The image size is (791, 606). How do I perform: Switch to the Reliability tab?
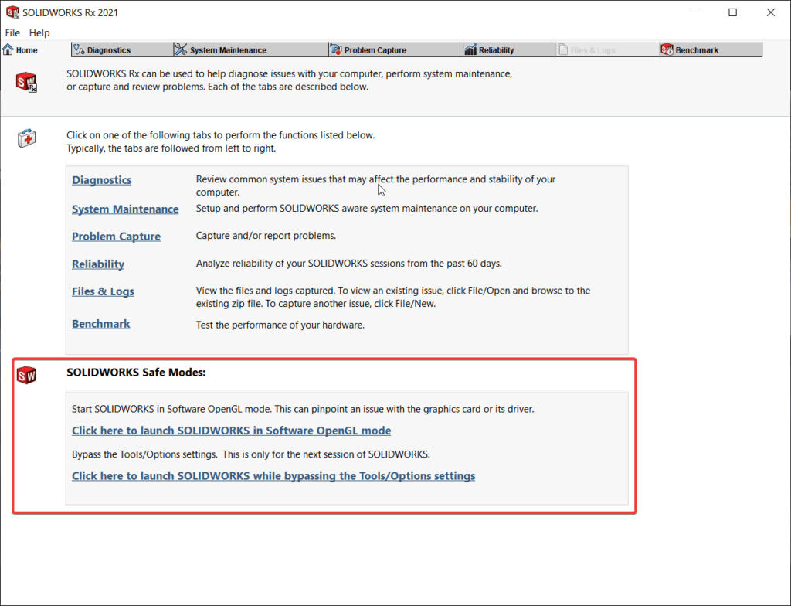pyautogui.click(x=509, y=49)
